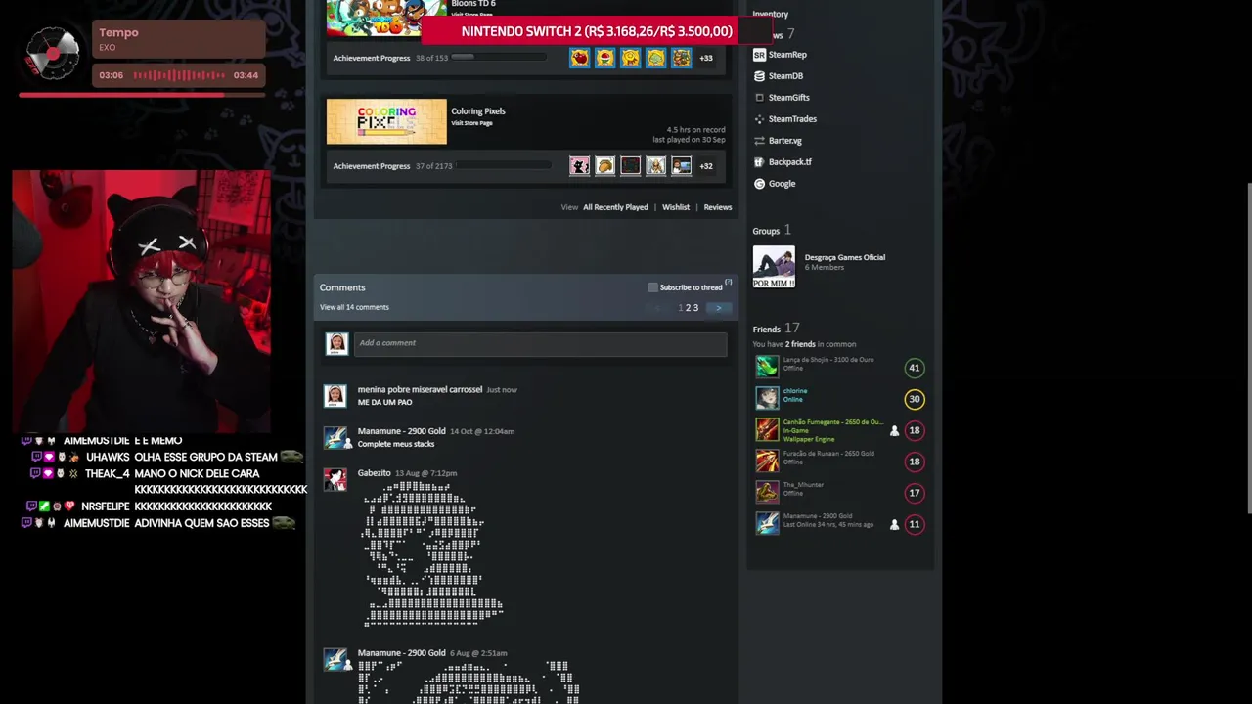1252x704 pixels.
Task: Open the SteamRep icon link
Action: (759, 55)
